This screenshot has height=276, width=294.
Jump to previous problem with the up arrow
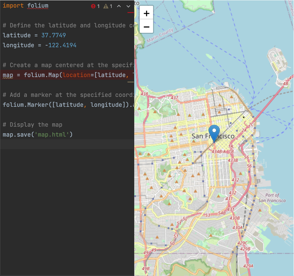119,6
